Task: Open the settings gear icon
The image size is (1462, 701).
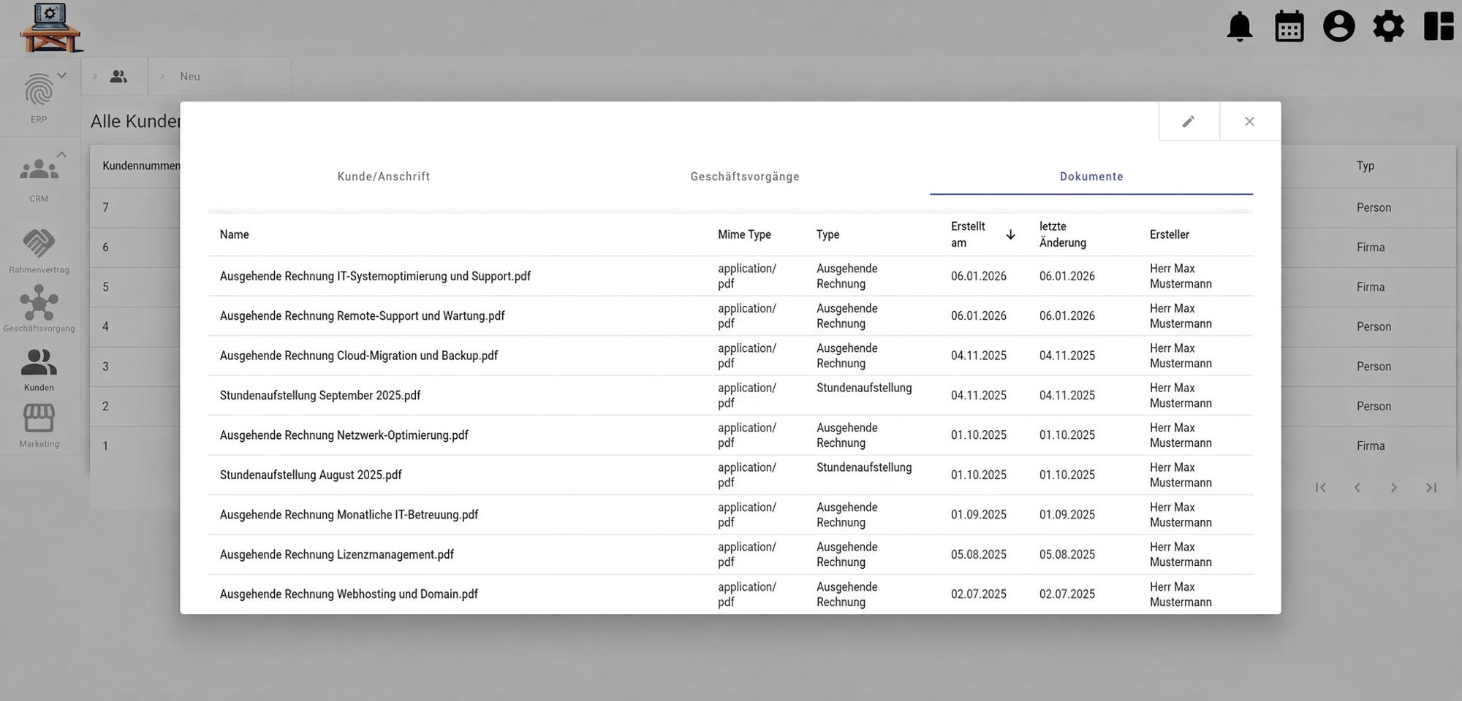Action: pos(1388,26)
